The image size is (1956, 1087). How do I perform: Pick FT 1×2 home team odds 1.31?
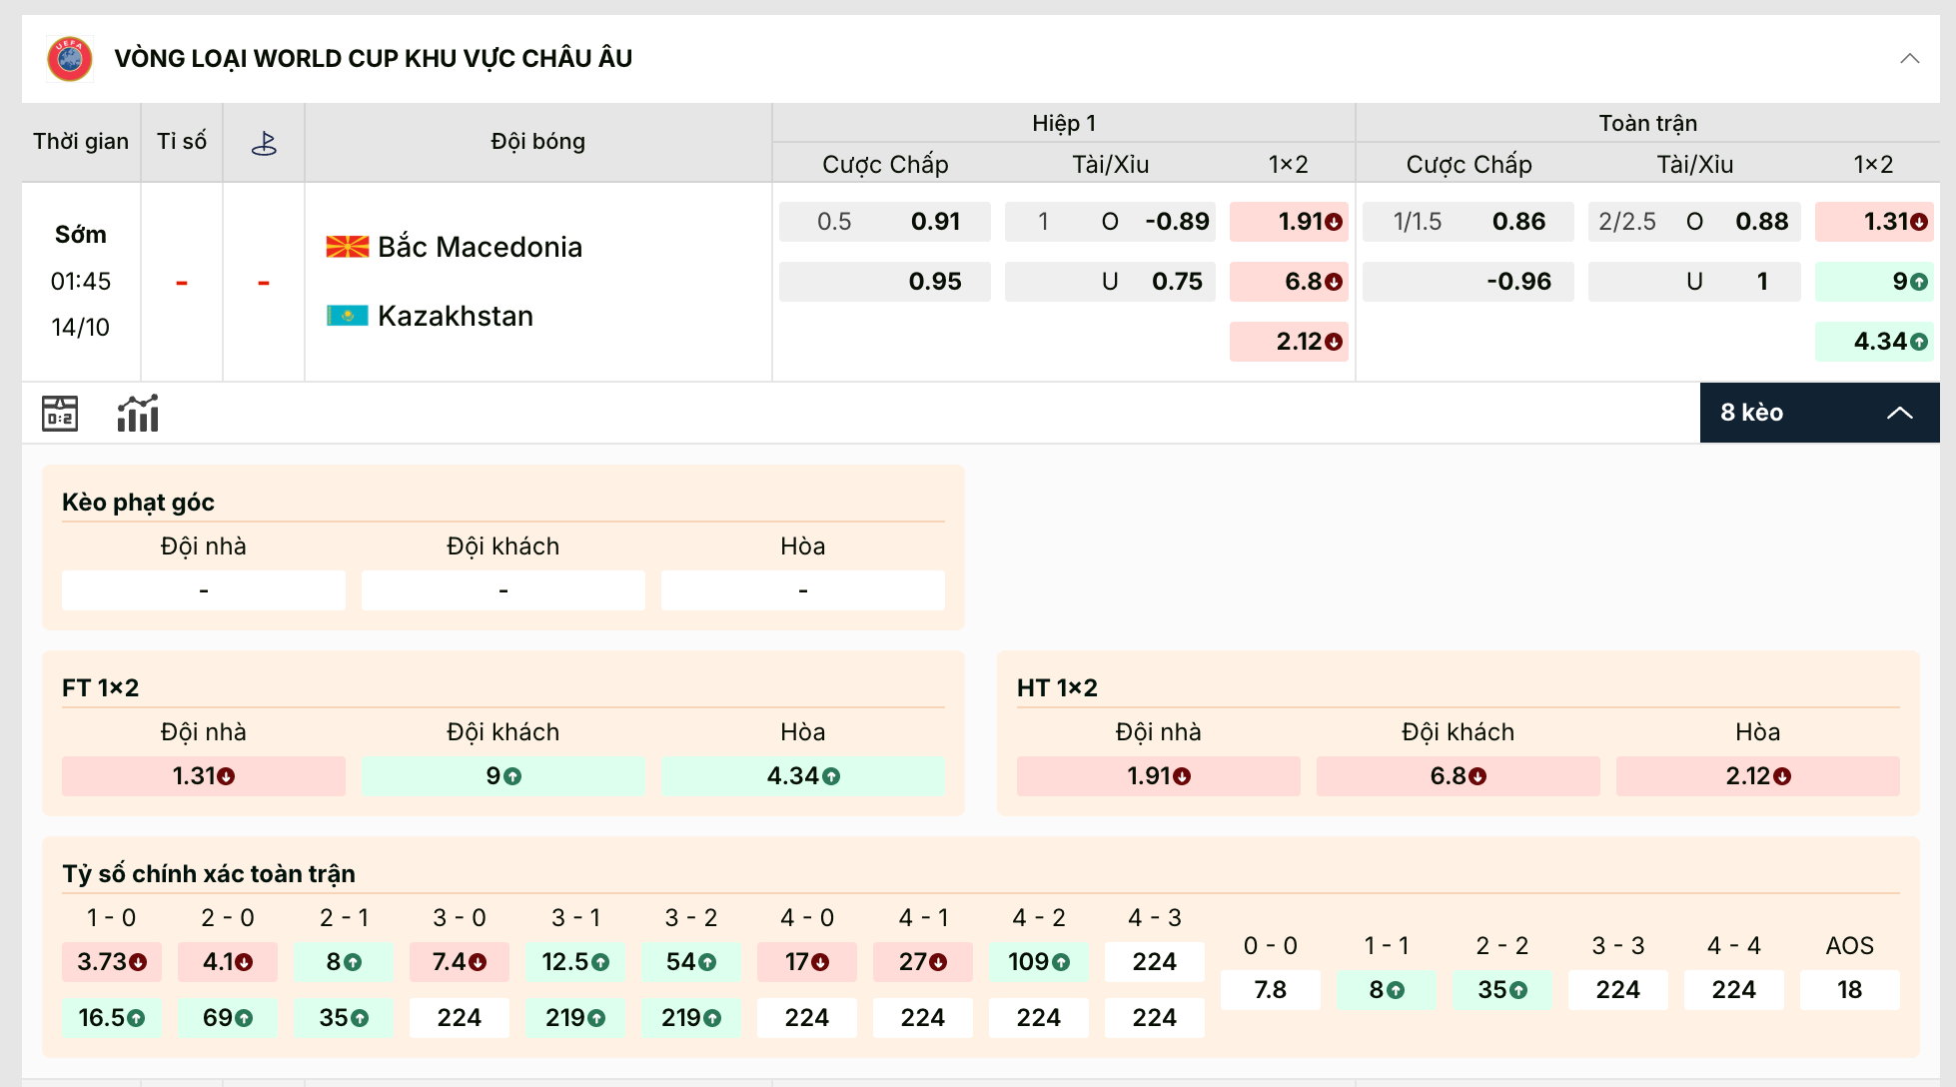click(x=203, y=776)
